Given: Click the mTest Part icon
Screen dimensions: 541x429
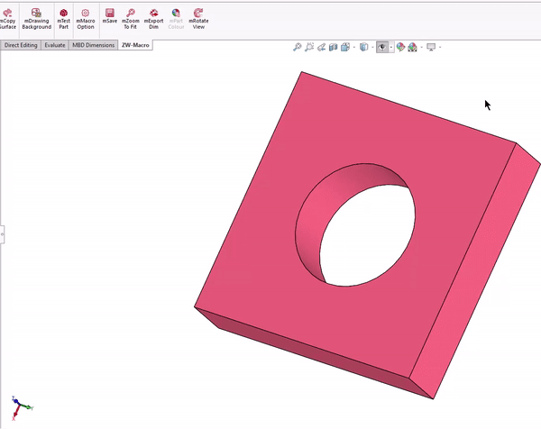Looking at the screenshot, I should click(63, 18).
